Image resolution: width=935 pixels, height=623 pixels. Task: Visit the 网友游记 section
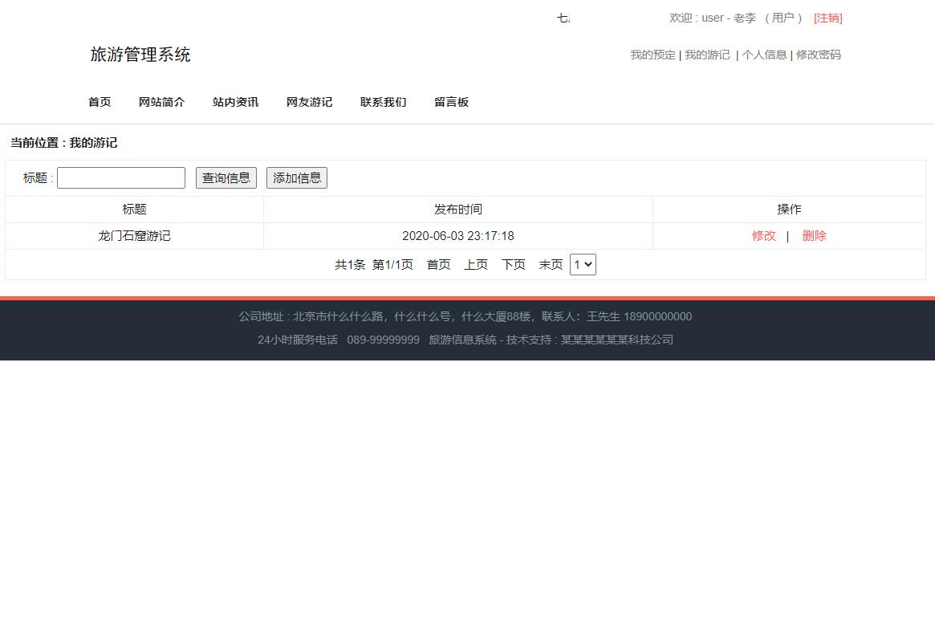pos(309,102)
